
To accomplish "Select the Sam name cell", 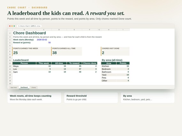I will tap(24, 72).
